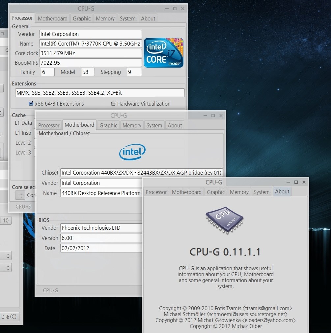Click the "BIOS" section heading
This screenshot has width=331, height=333.
point(44,220)
